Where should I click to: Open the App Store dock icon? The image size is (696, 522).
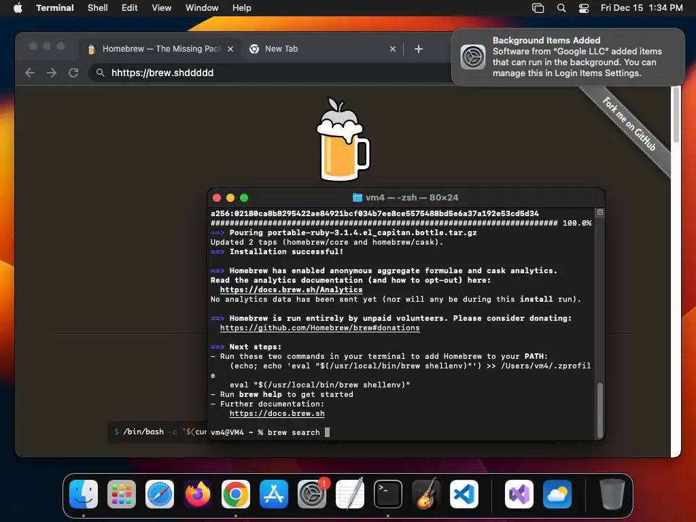pos(274,494)
